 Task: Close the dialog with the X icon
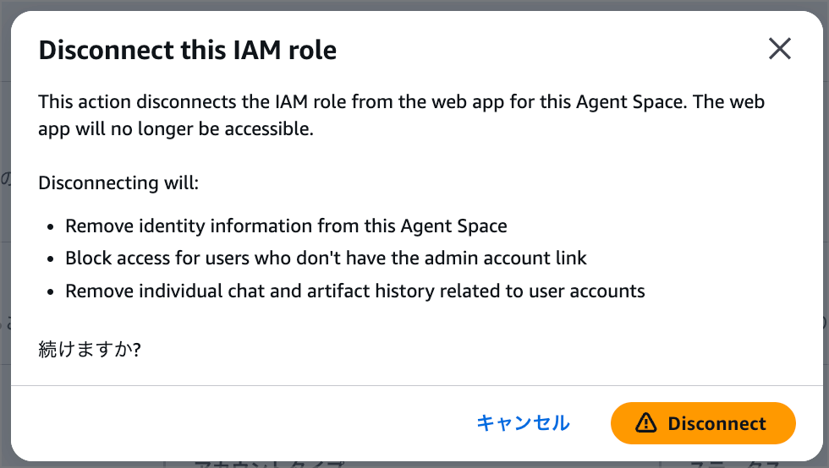point(779,49)
